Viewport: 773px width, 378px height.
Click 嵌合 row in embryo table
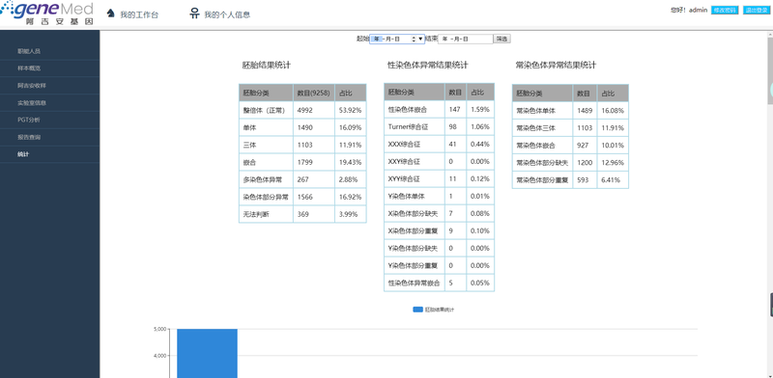pos(302,162)
